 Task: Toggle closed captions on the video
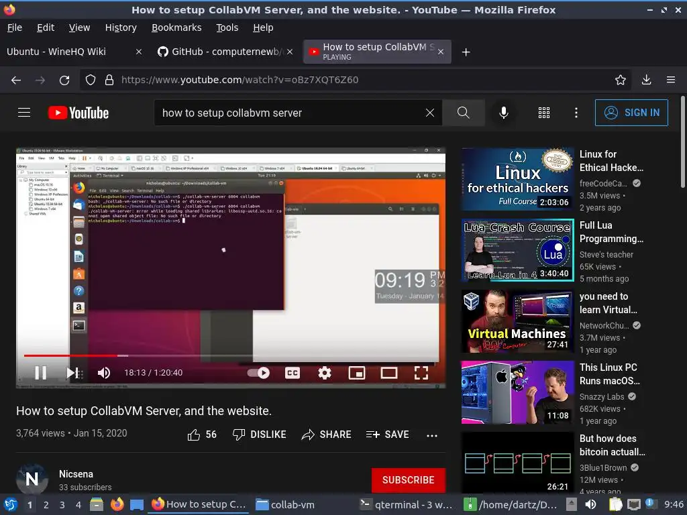[x=293, y=373]
